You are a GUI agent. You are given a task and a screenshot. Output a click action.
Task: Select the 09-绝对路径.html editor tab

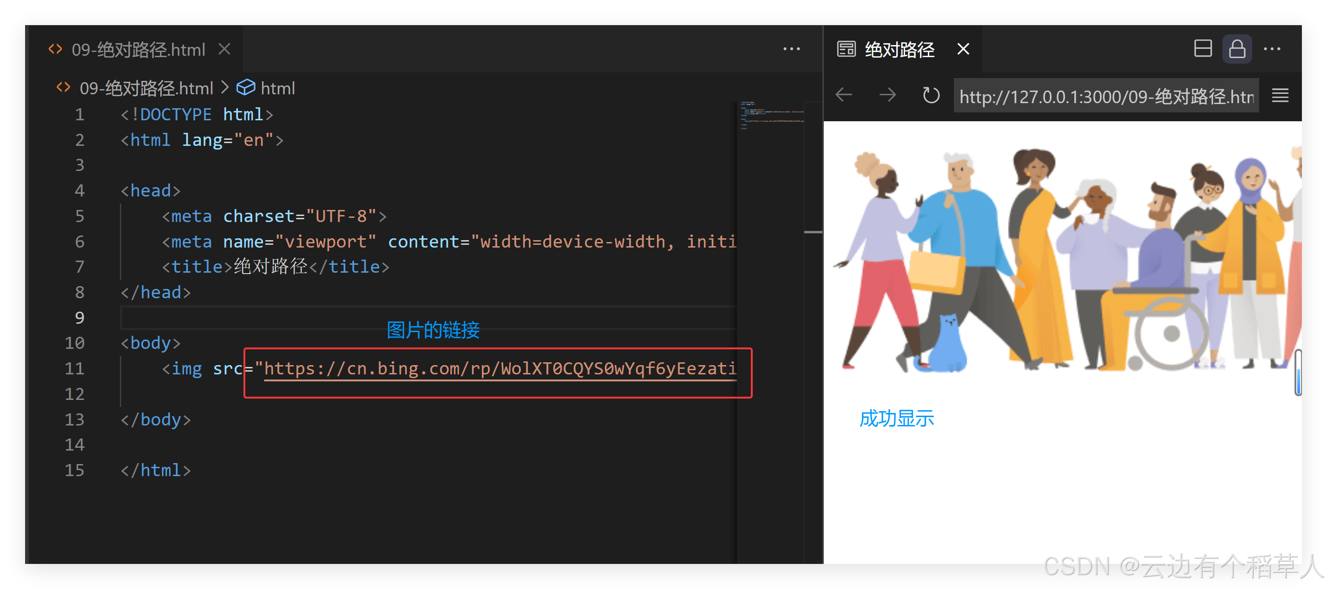(x=138, y=50)
